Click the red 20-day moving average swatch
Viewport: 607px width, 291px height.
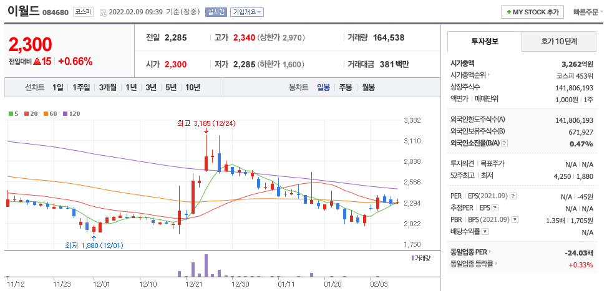tap(26, 114)
